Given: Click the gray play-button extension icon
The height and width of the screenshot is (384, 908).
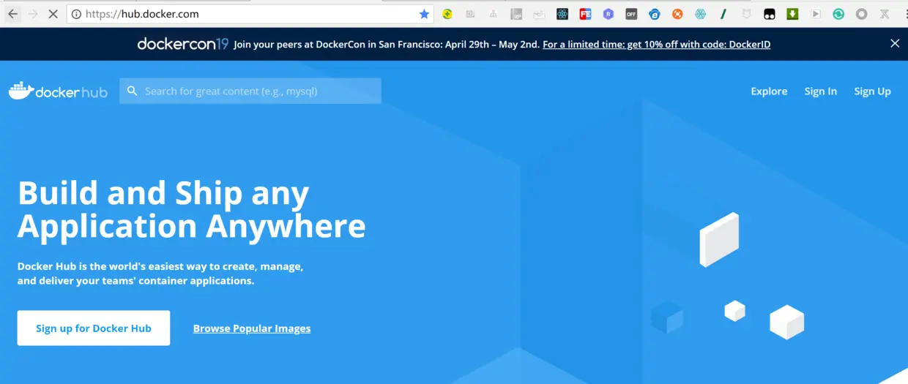Looking at the screenshot, I should [816, 14].
